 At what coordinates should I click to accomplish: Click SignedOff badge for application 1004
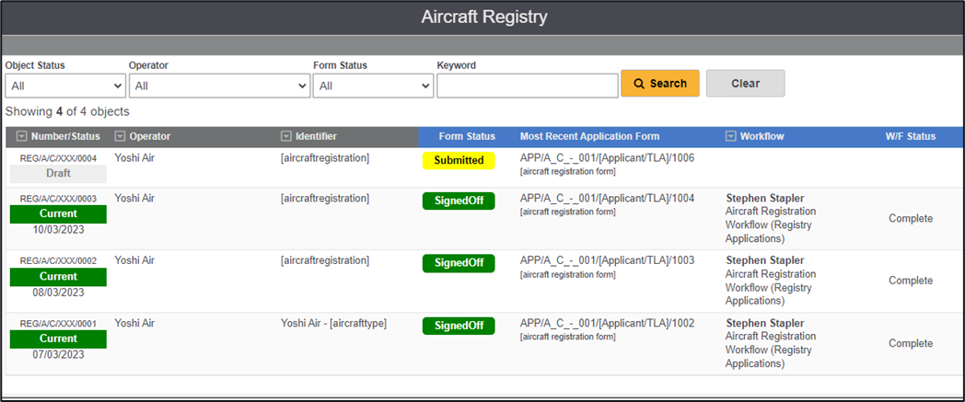pyautogui.click(x=459, y=201)
